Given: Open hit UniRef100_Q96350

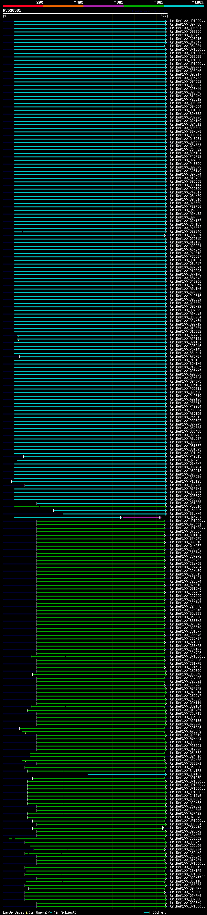Looking at the screenshot, I should coord(185,31).
